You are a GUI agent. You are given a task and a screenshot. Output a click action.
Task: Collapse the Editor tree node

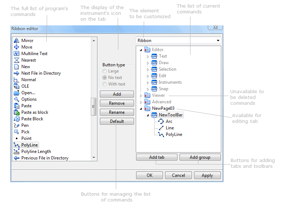[x=141, y=50]
